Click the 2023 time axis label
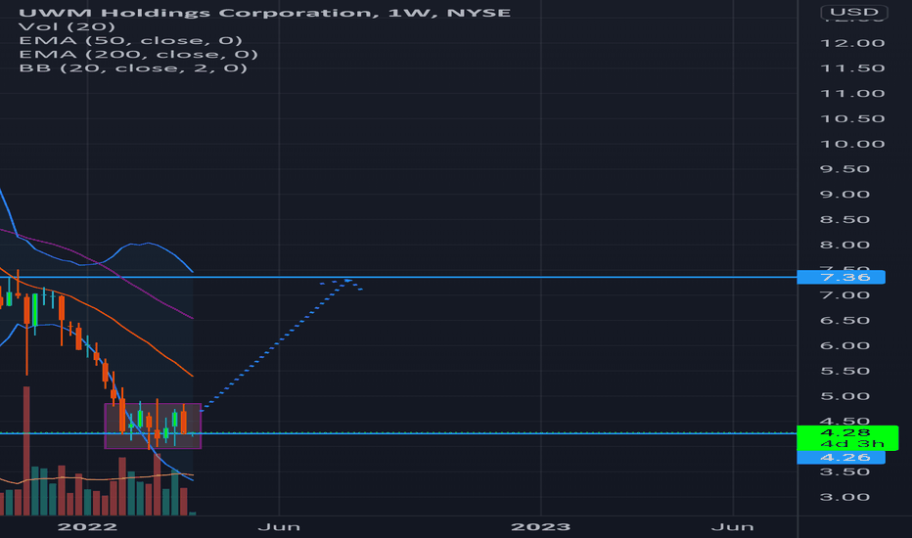The image size is (912, 538). click(540, 527)
